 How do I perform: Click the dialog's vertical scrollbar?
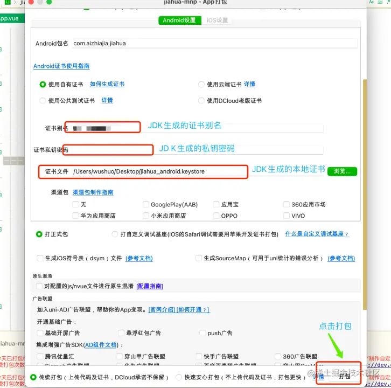[x=365, y=195]
